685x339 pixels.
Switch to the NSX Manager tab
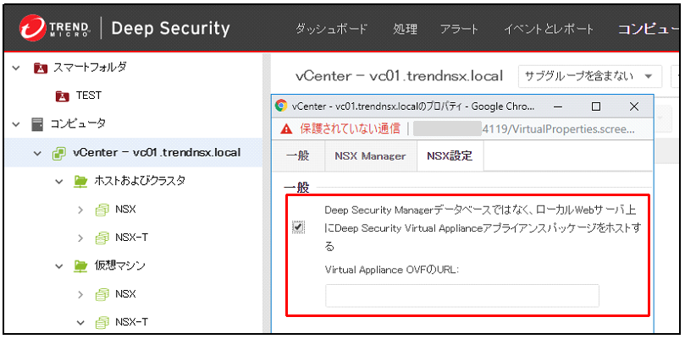pos(371,156)
